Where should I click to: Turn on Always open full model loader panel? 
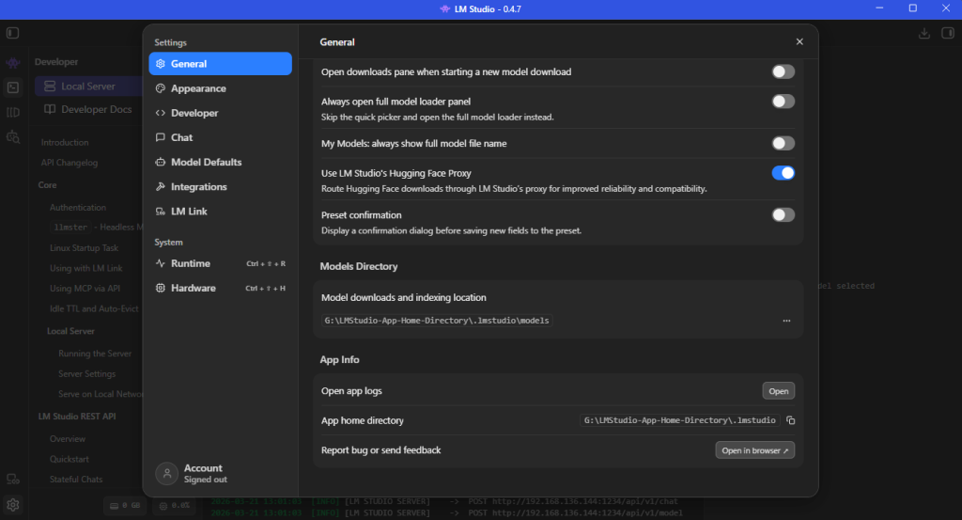pyautogui.click(x=783, y=102)
